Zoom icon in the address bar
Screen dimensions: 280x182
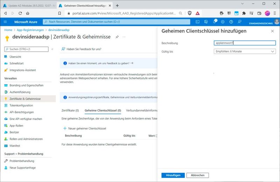pos(181,13)
